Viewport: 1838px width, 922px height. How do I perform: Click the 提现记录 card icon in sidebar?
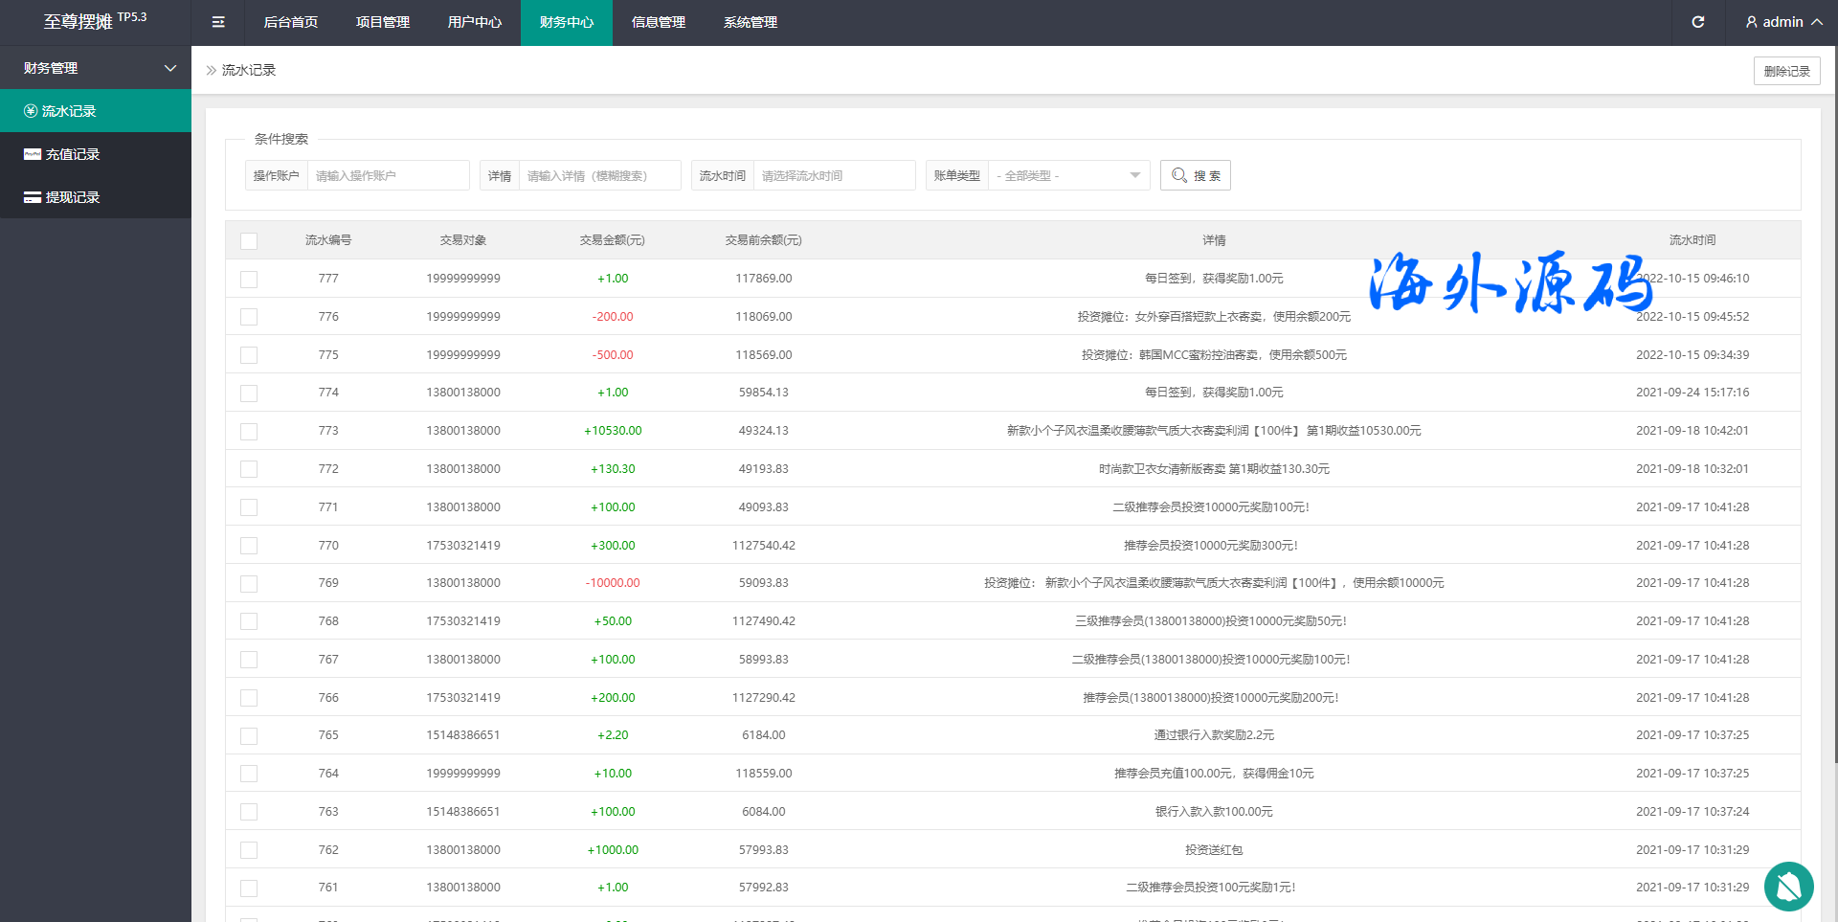coord(33,197)
